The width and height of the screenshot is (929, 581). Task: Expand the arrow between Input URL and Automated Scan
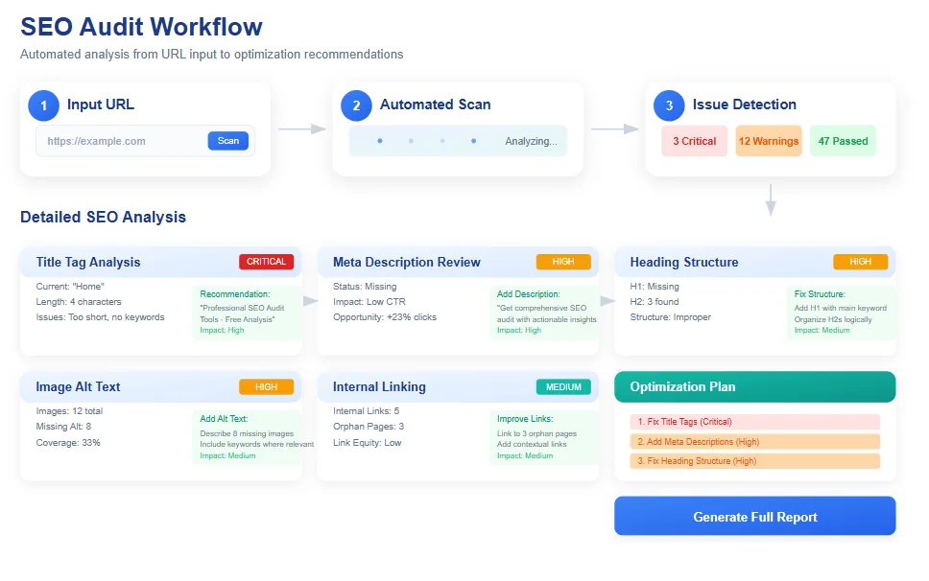tap(302, 128)
